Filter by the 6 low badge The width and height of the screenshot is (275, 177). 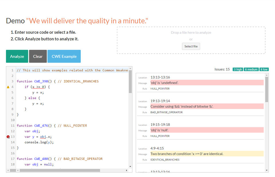click(x=264, y=69)
